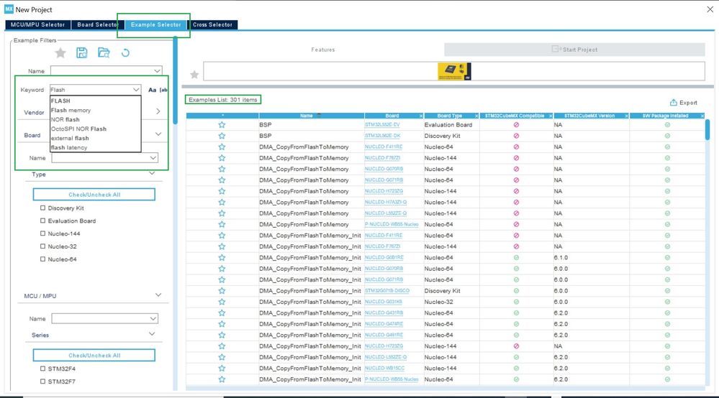Click Check/Uncheck All for board types

click(x=94, y=195)
